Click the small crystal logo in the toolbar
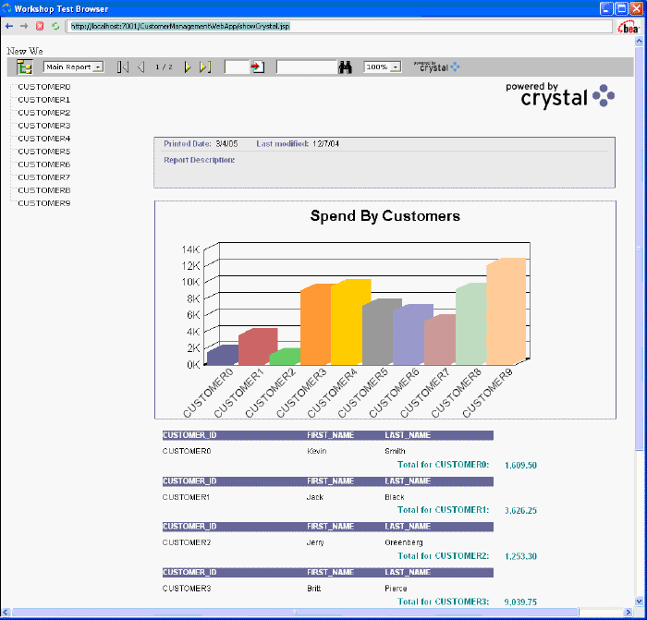 tap(436, 67)
